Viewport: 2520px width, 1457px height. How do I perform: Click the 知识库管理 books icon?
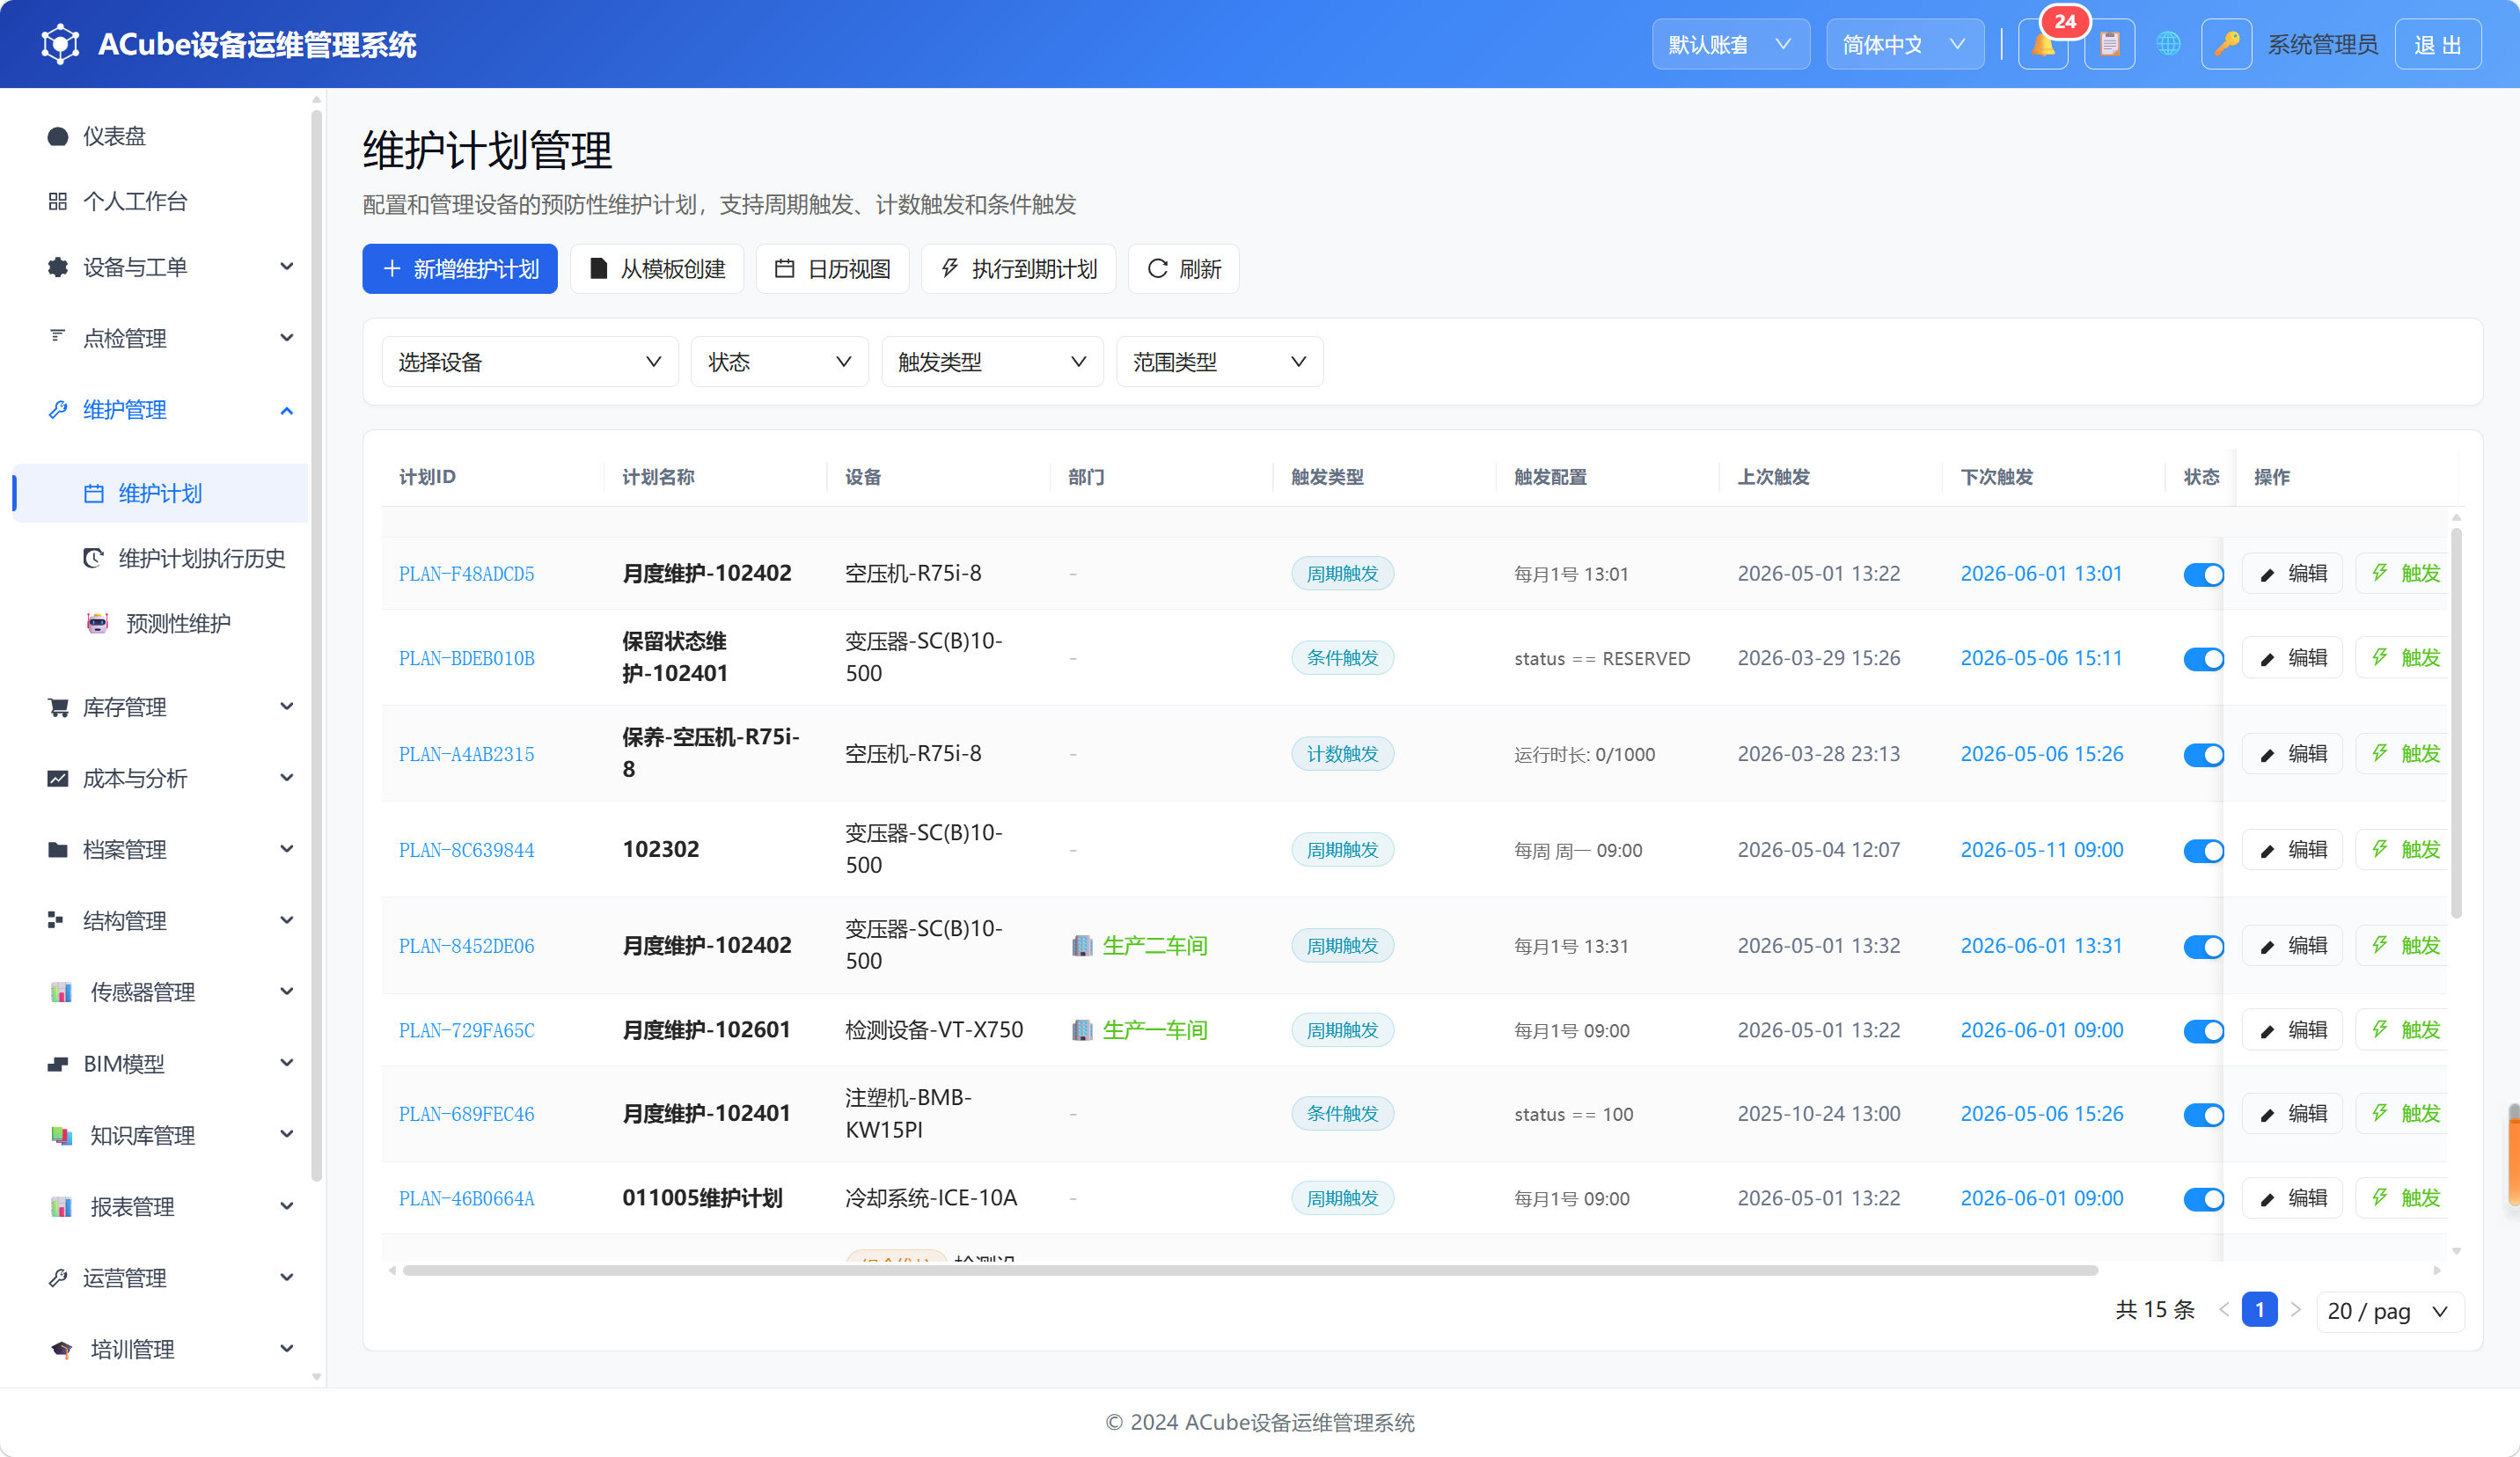click(x=61, y=1135)
